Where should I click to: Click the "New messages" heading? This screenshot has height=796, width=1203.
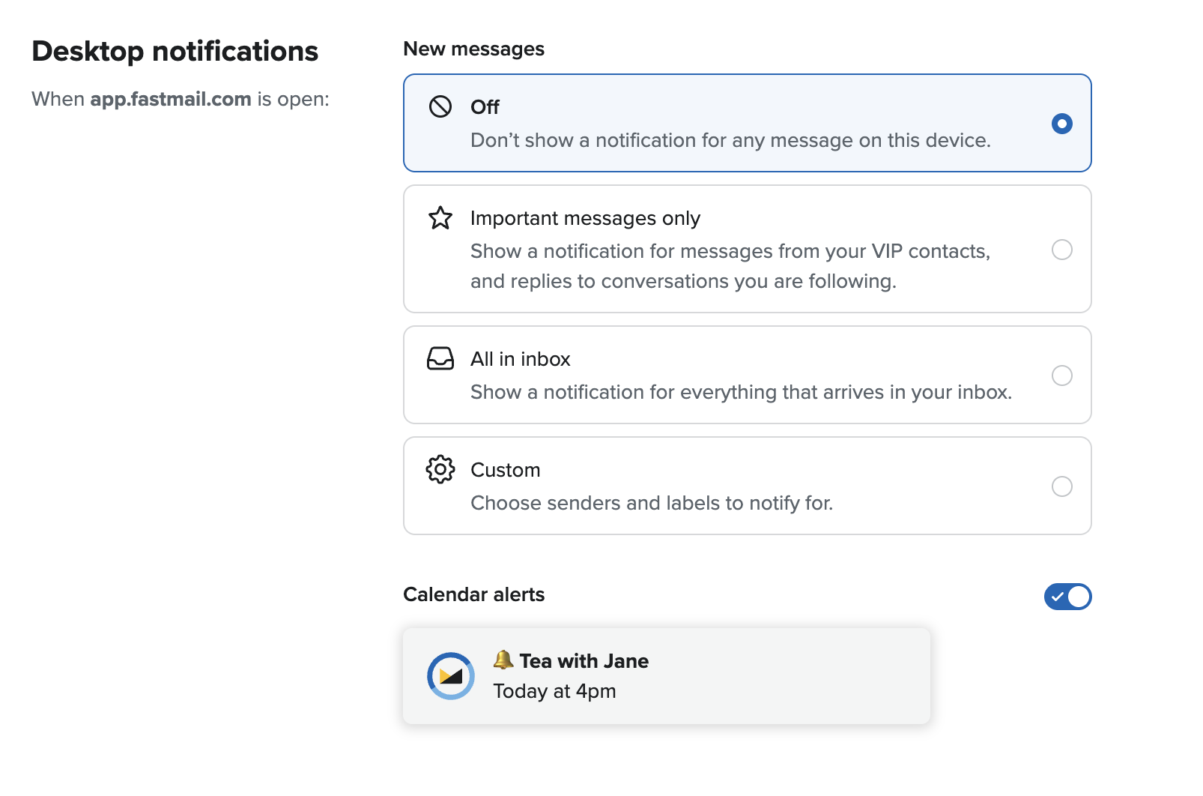474,49
